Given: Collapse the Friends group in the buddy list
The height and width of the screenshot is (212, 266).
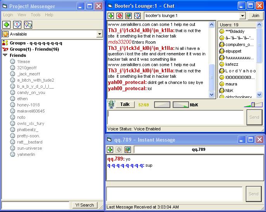Looking at the screenshot, I should (5, 55).
